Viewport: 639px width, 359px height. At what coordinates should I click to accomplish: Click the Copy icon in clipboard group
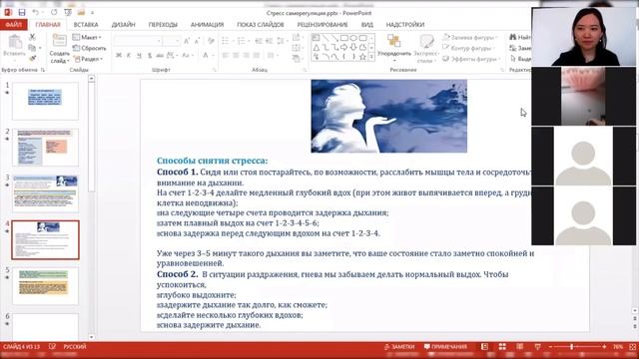tap(32, 48)
